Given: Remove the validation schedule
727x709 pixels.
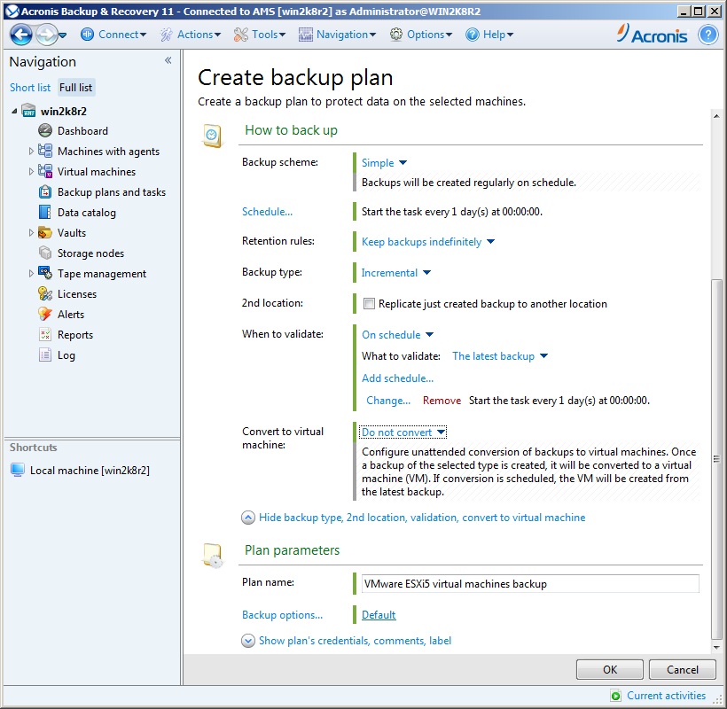Looking at the screenshot, I should [x=442, y=401].
